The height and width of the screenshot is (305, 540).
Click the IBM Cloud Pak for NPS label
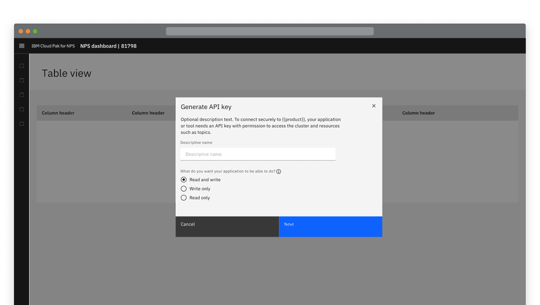[52, 46]
